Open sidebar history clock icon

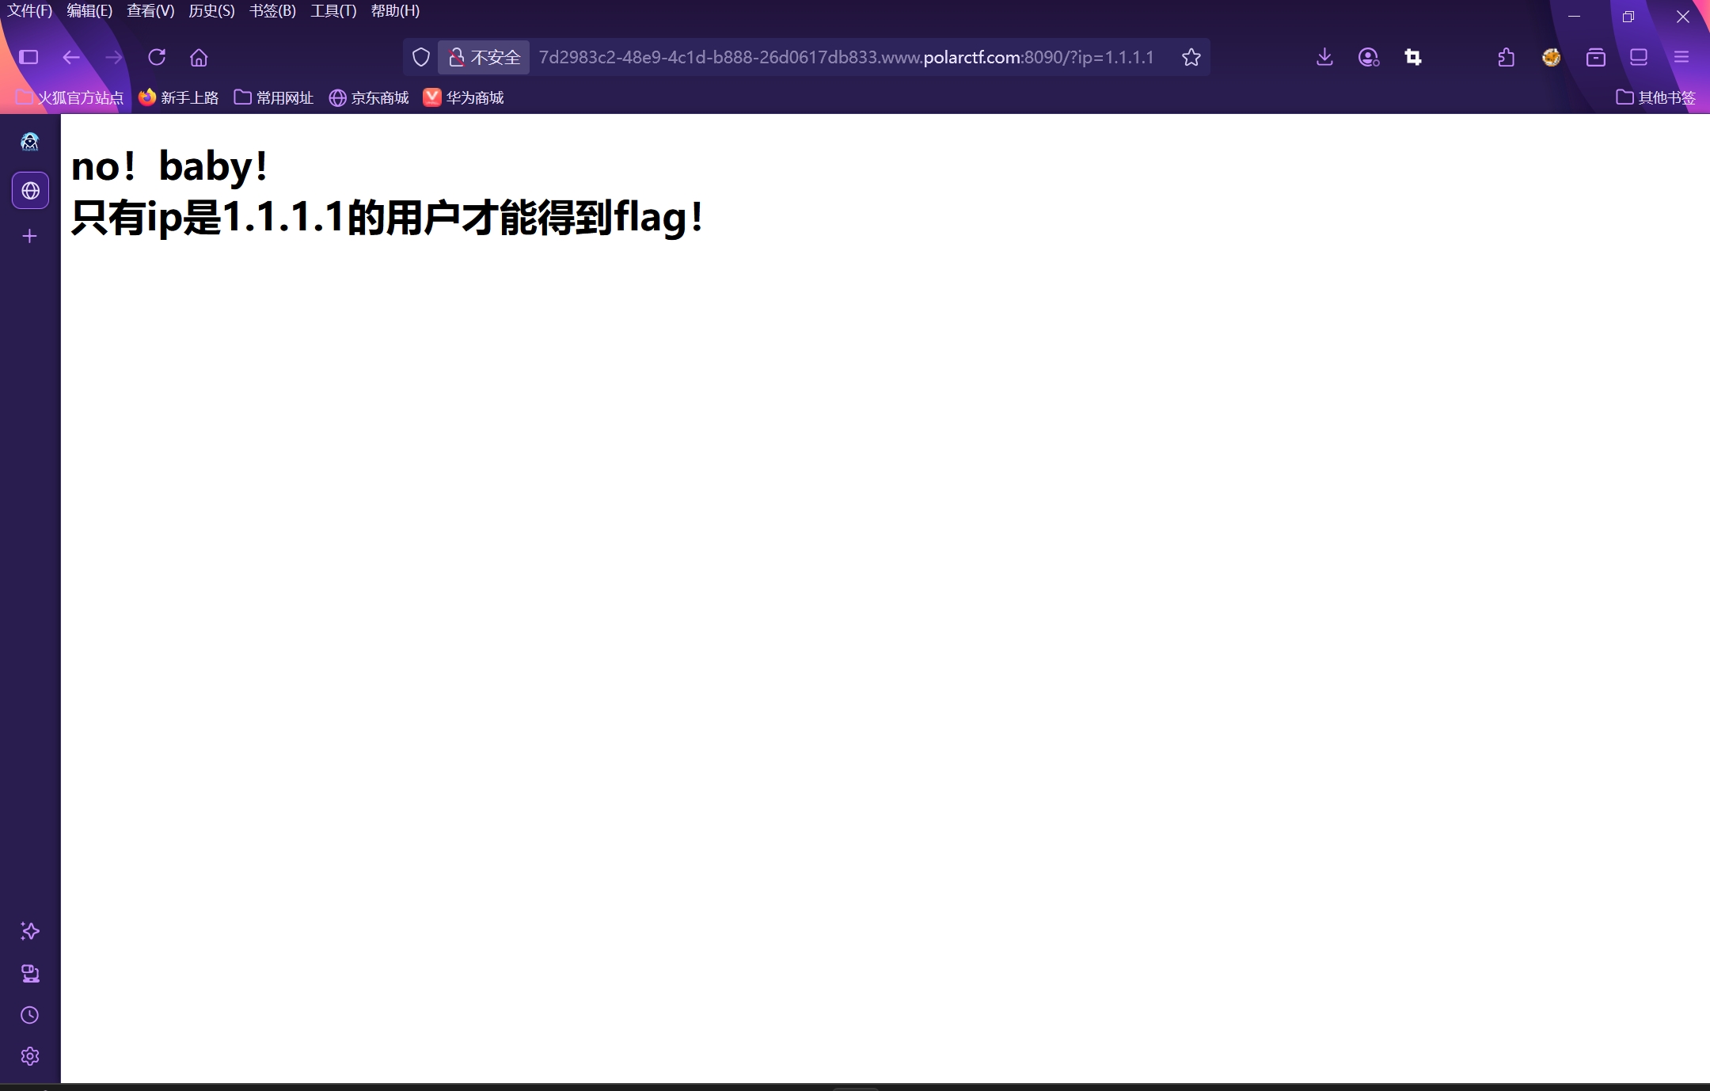pos(30,1015)
